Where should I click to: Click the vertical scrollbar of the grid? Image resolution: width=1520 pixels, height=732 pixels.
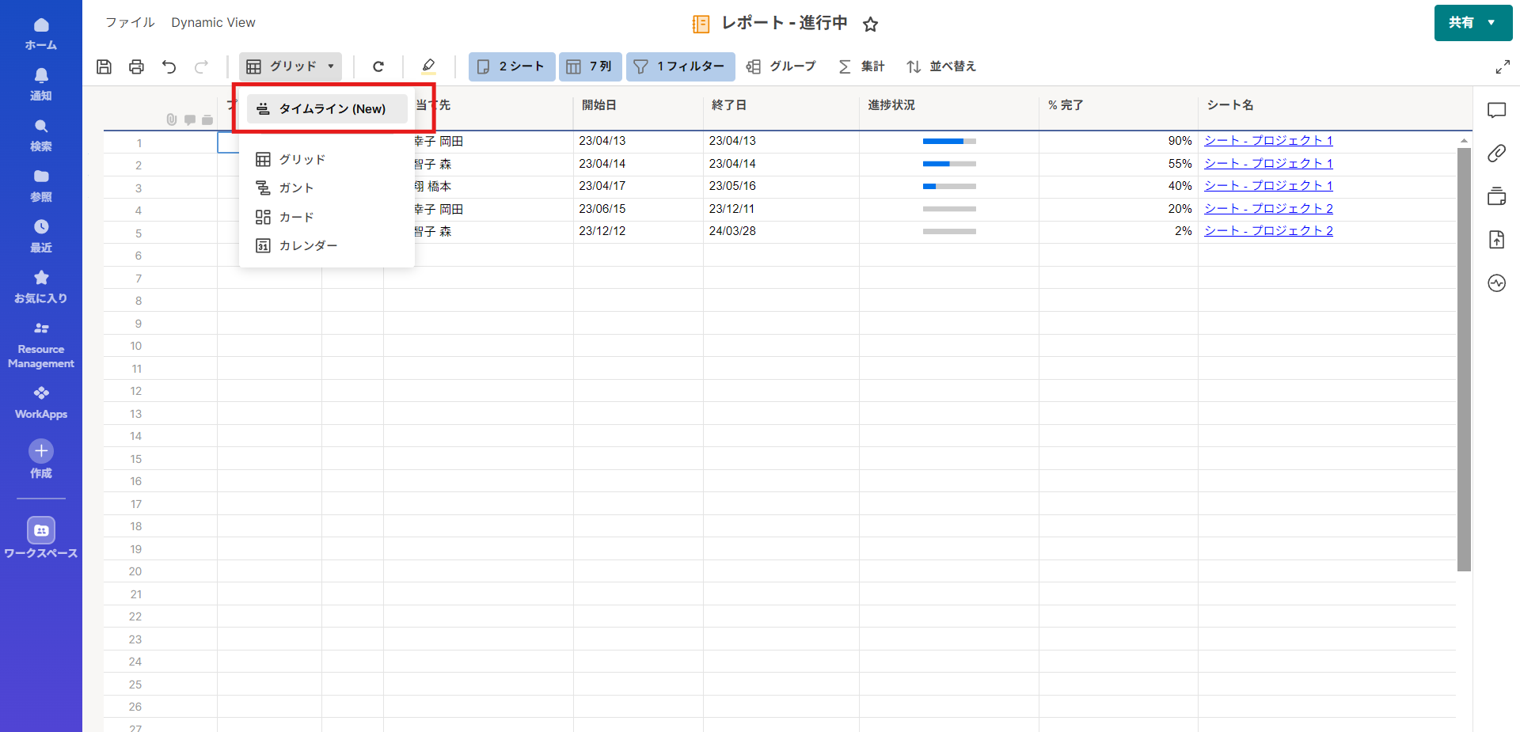pos(1464,356)
